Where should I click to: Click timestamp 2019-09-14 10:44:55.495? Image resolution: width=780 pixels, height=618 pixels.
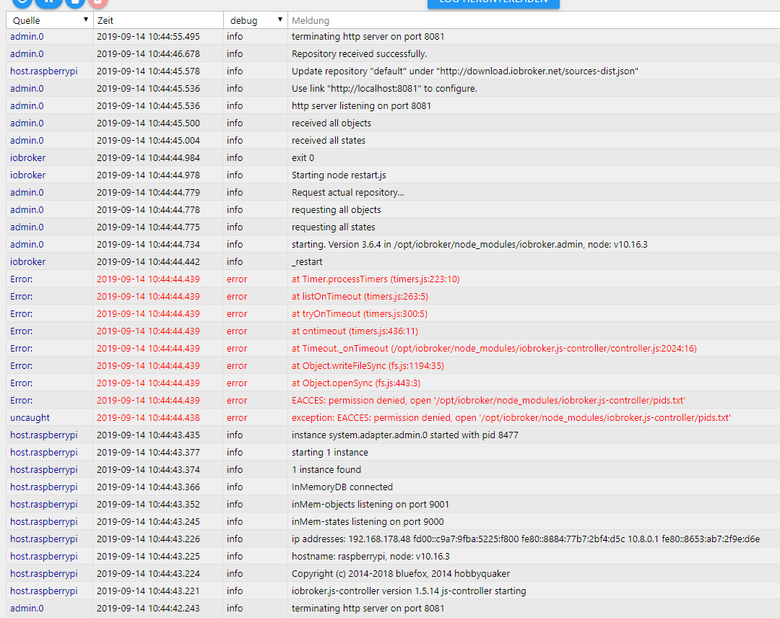click(x=148, y=37)
